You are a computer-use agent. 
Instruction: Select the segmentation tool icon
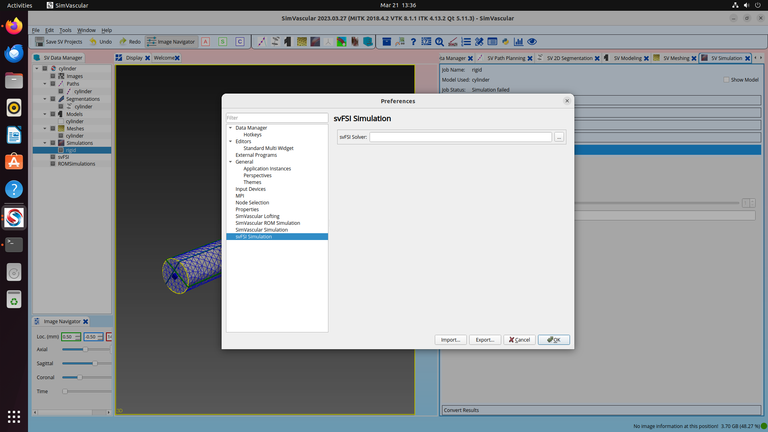(x=274, y=42)
